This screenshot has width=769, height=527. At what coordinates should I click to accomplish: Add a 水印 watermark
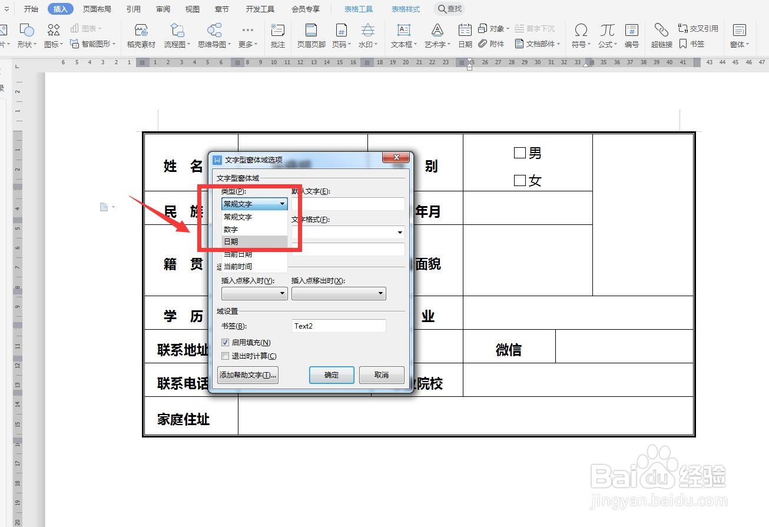tap(368, 36)
